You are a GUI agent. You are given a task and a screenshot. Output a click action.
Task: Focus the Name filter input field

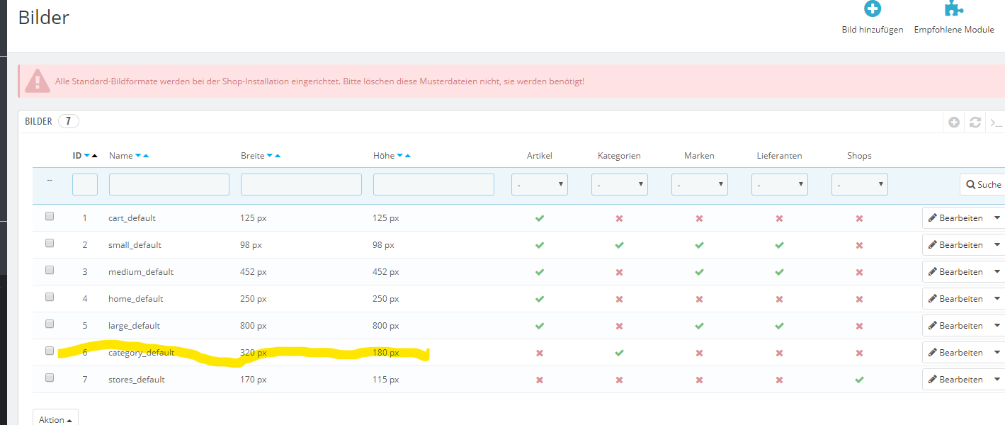pyautogui.click(x=169, y=185)
